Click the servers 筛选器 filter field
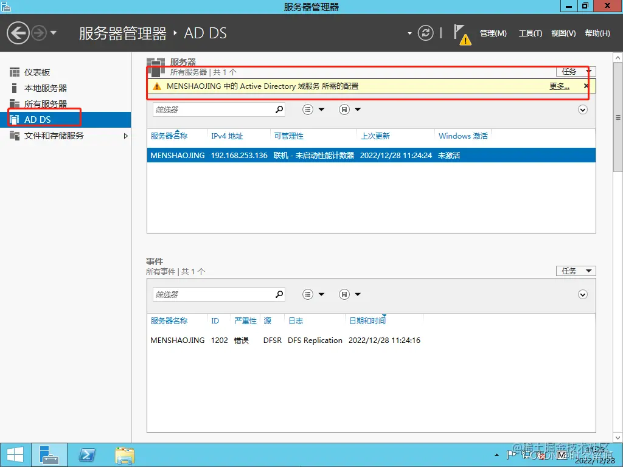The height and width of the screenshot is (467, 623). click(x=213, y=109)
